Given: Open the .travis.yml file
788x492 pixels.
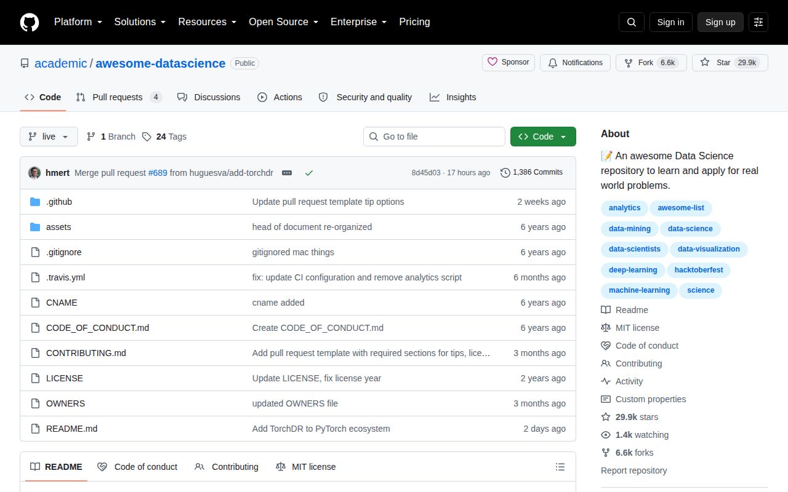Looking at the screenshot, I should pos(65,277).
